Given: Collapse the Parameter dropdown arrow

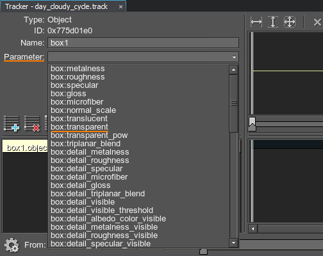Looking at the screenshot, I should click(x=234, y=57).
